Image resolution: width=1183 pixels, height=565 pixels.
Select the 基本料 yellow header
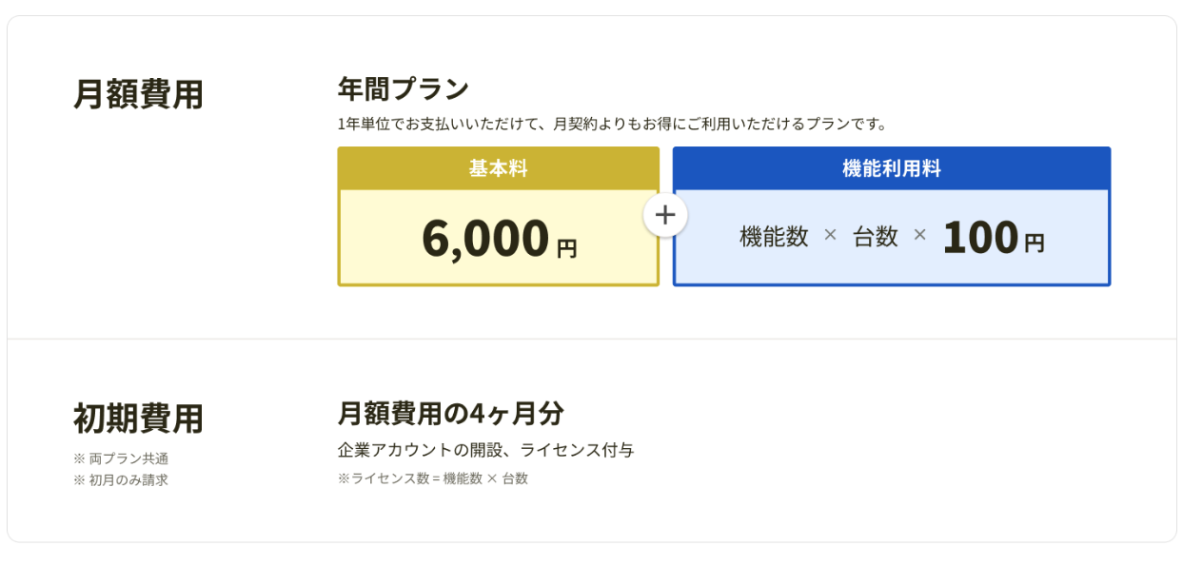pyautogui.click(x=498, y=168)
